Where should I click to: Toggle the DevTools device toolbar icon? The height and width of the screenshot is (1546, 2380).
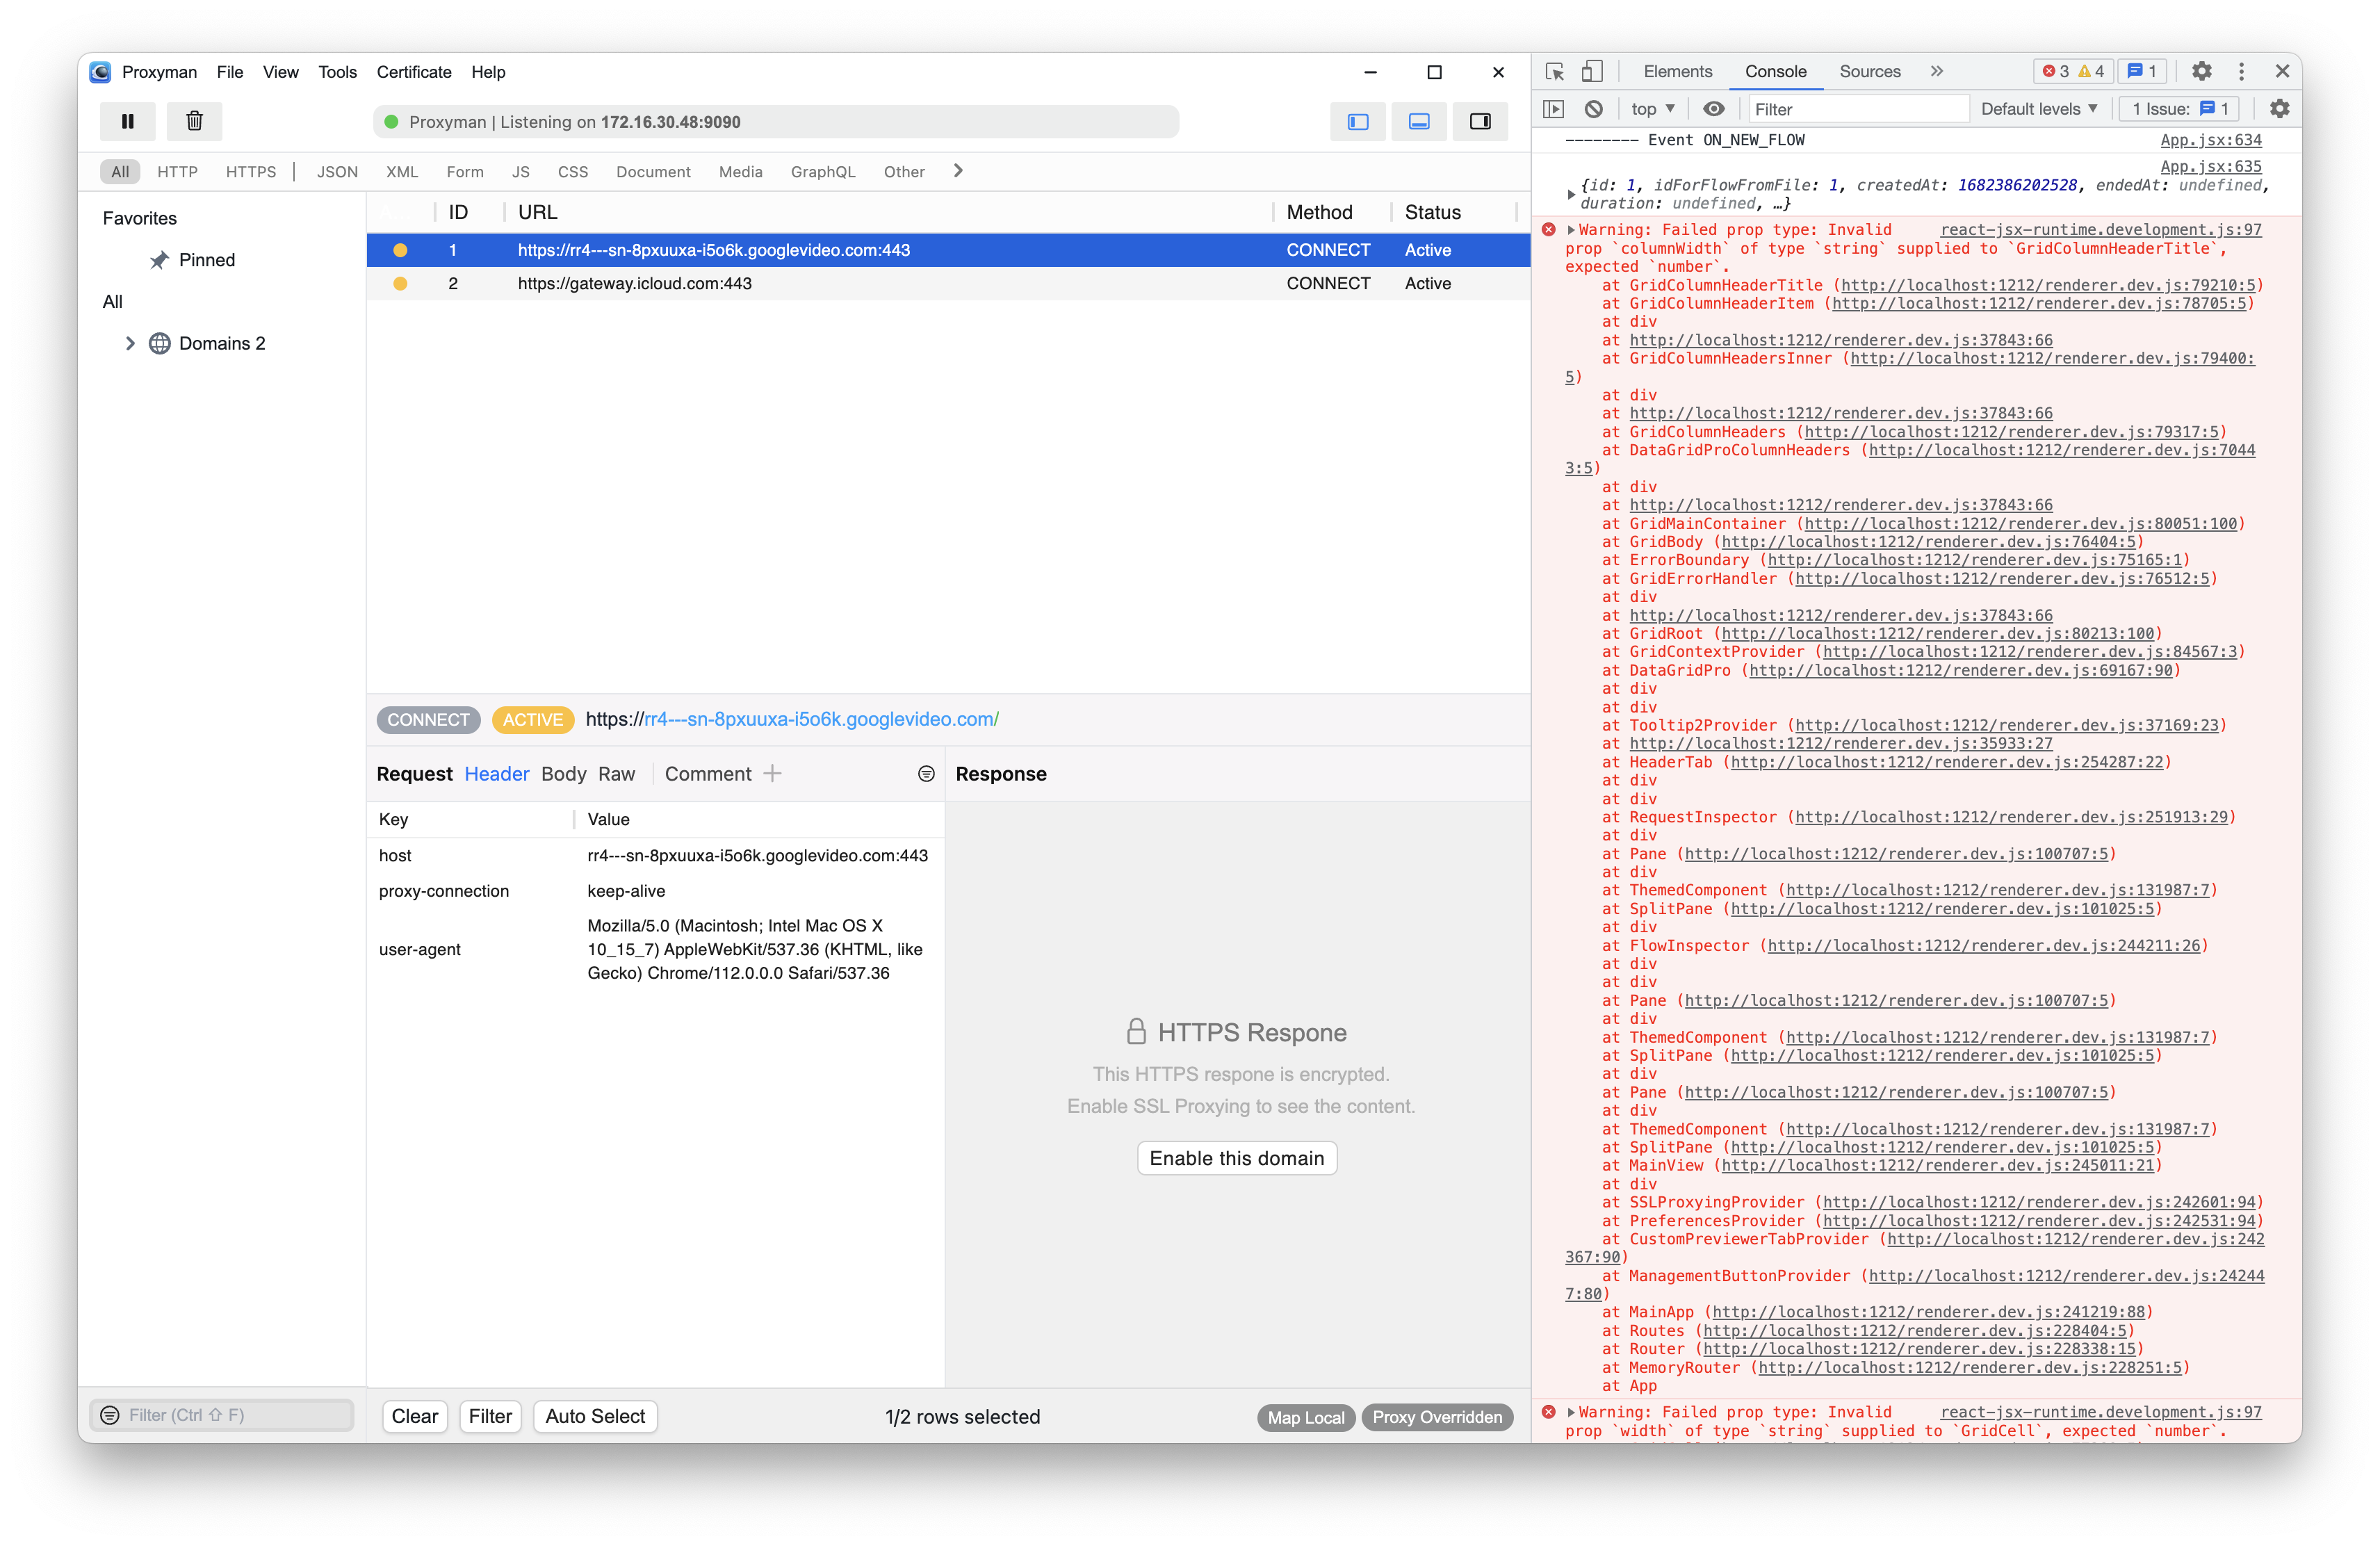[1592, 71]
